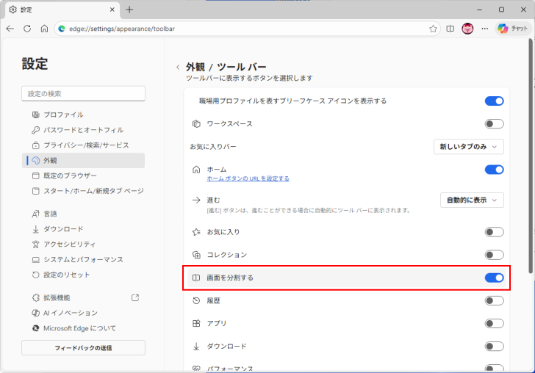
Task: Click the browser refresh icon
Action: (27, 29)
